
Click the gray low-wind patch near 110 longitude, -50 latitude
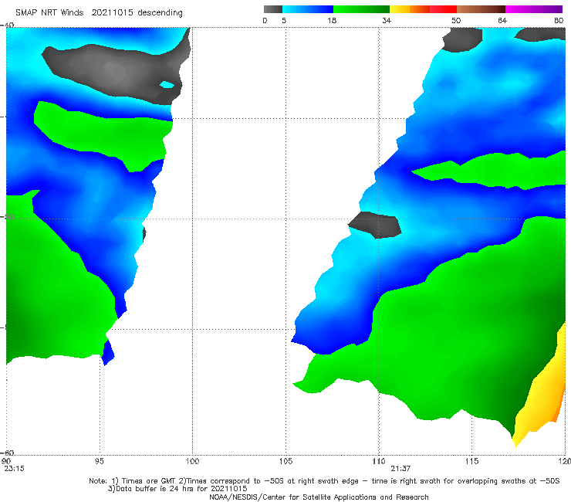click(375, 225)
